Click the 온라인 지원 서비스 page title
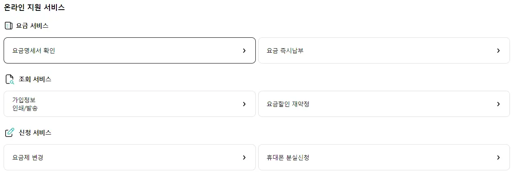Viewport: 518px width, 180px height. tap(34, 7)
